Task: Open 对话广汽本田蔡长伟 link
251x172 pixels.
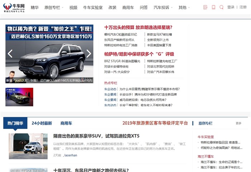Action: [161, 72]
